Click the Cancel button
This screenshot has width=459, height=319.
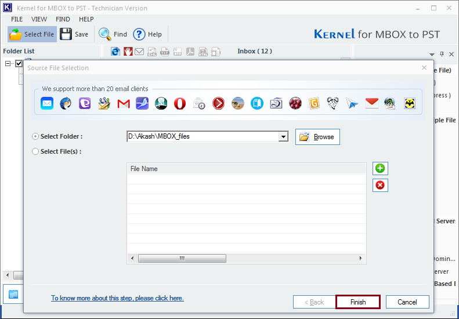pos(407,302)
